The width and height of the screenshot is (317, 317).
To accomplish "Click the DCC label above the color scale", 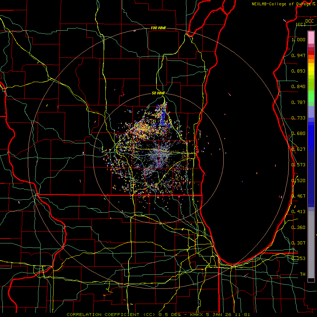I will tap(309, 21).
